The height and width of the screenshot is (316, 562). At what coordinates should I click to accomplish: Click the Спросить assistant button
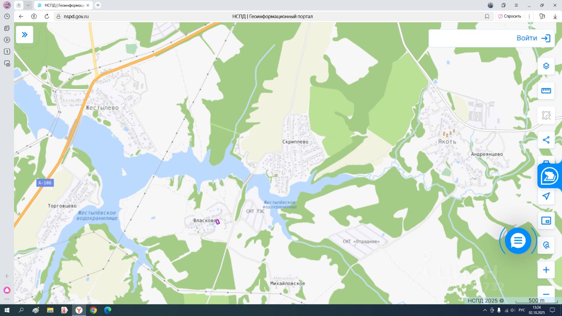[x=510, y=16]
